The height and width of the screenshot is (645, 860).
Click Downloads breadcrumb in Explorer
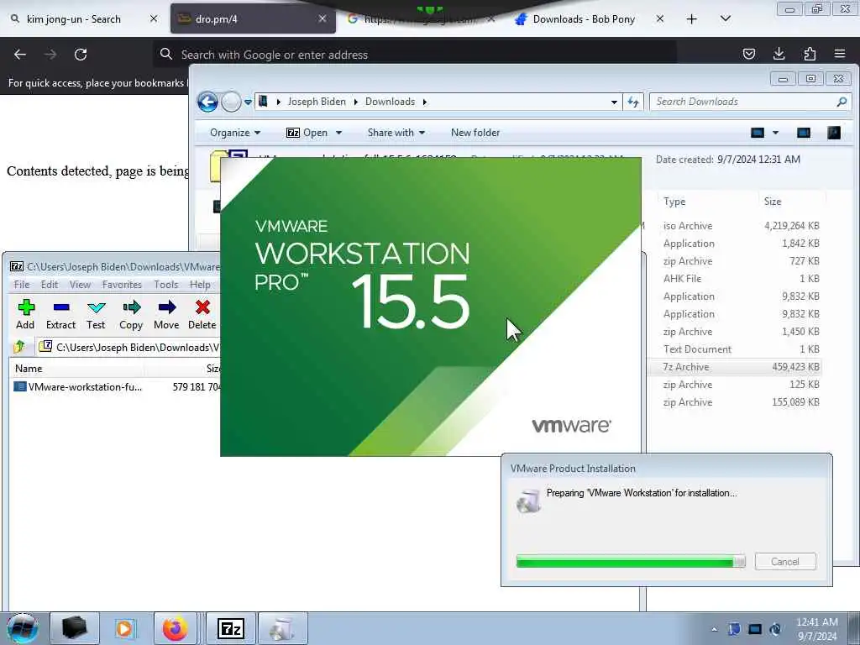(x=390, y=102)
